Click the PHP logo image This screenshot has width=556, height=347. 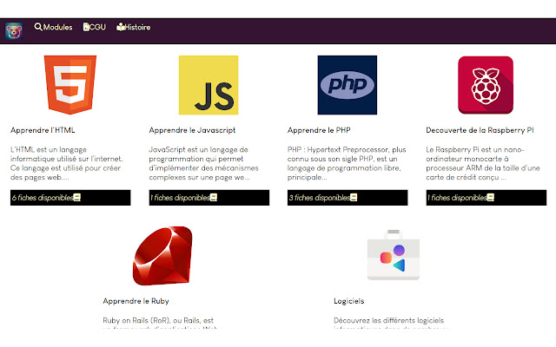pyautogui.click(x=347, y=85)
